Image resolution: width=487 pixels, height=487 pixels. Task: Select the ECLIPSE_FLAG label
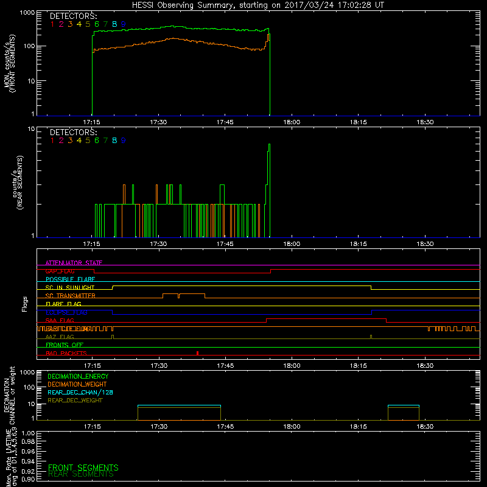(66, 312)
